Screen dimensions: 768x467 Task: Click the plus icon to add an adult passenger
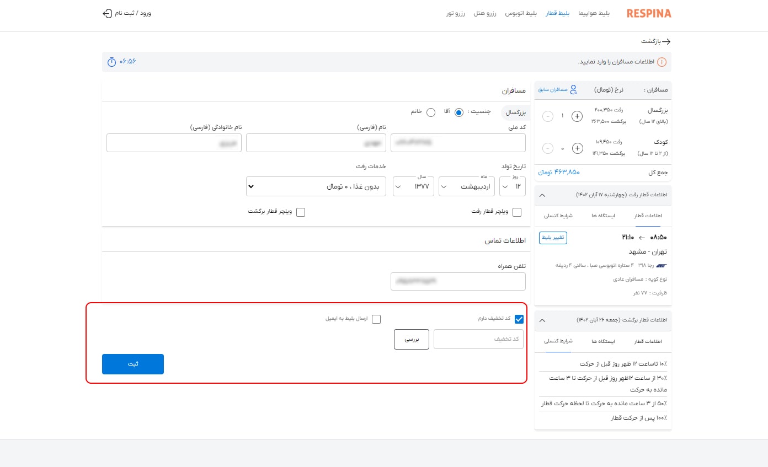577,116
